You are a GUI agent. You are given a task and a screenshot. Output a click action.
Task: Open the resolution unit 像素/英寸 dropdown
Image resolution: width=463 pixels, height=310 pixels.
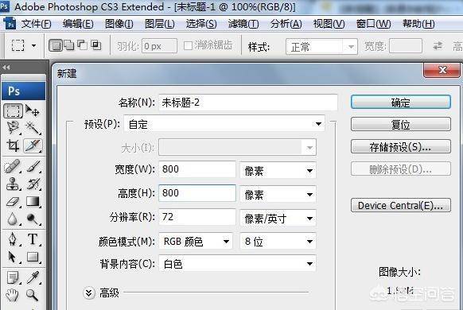278,218
